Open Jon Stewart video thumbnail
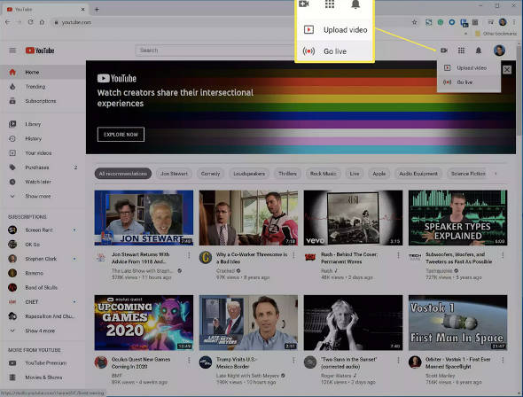Viewport: 523px width, 397px height. coord(144,218)
